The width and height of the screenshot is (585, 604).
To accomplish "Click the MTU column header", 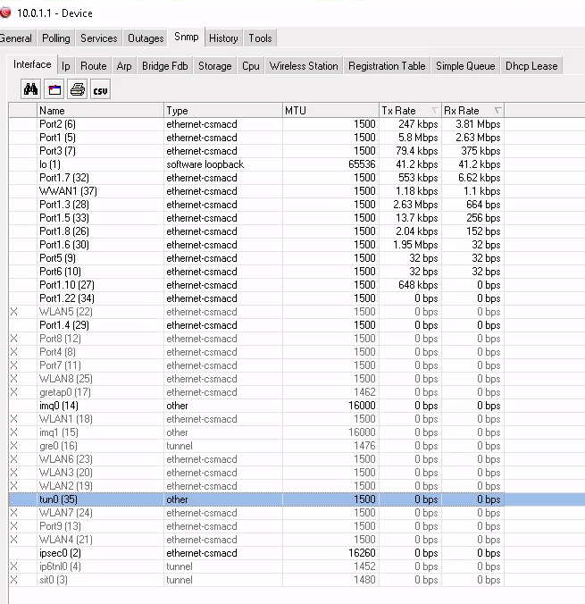I will (x=329, y=111).
